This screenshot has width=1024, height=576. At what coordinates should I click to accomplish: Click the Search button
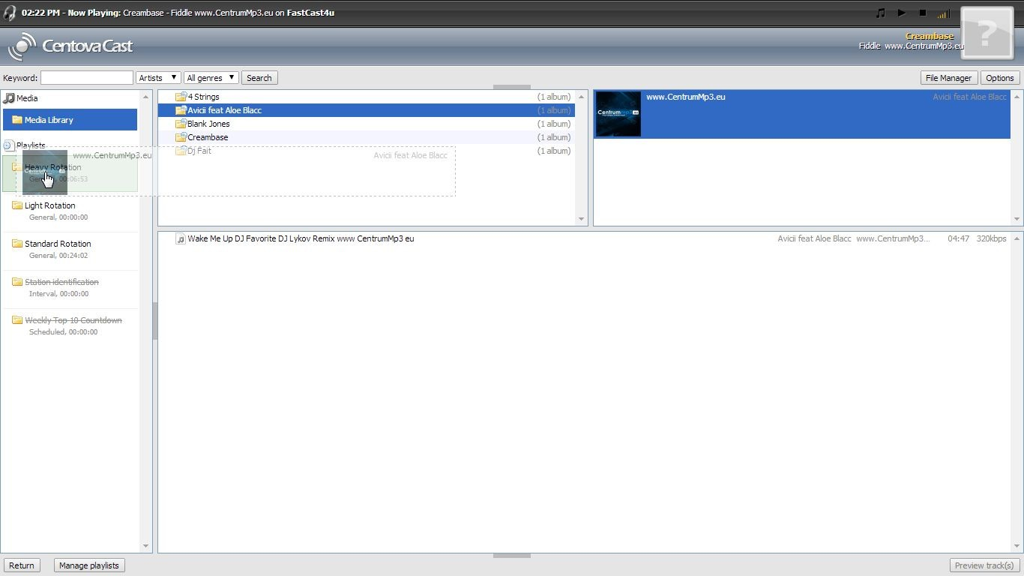coord(259,78)
